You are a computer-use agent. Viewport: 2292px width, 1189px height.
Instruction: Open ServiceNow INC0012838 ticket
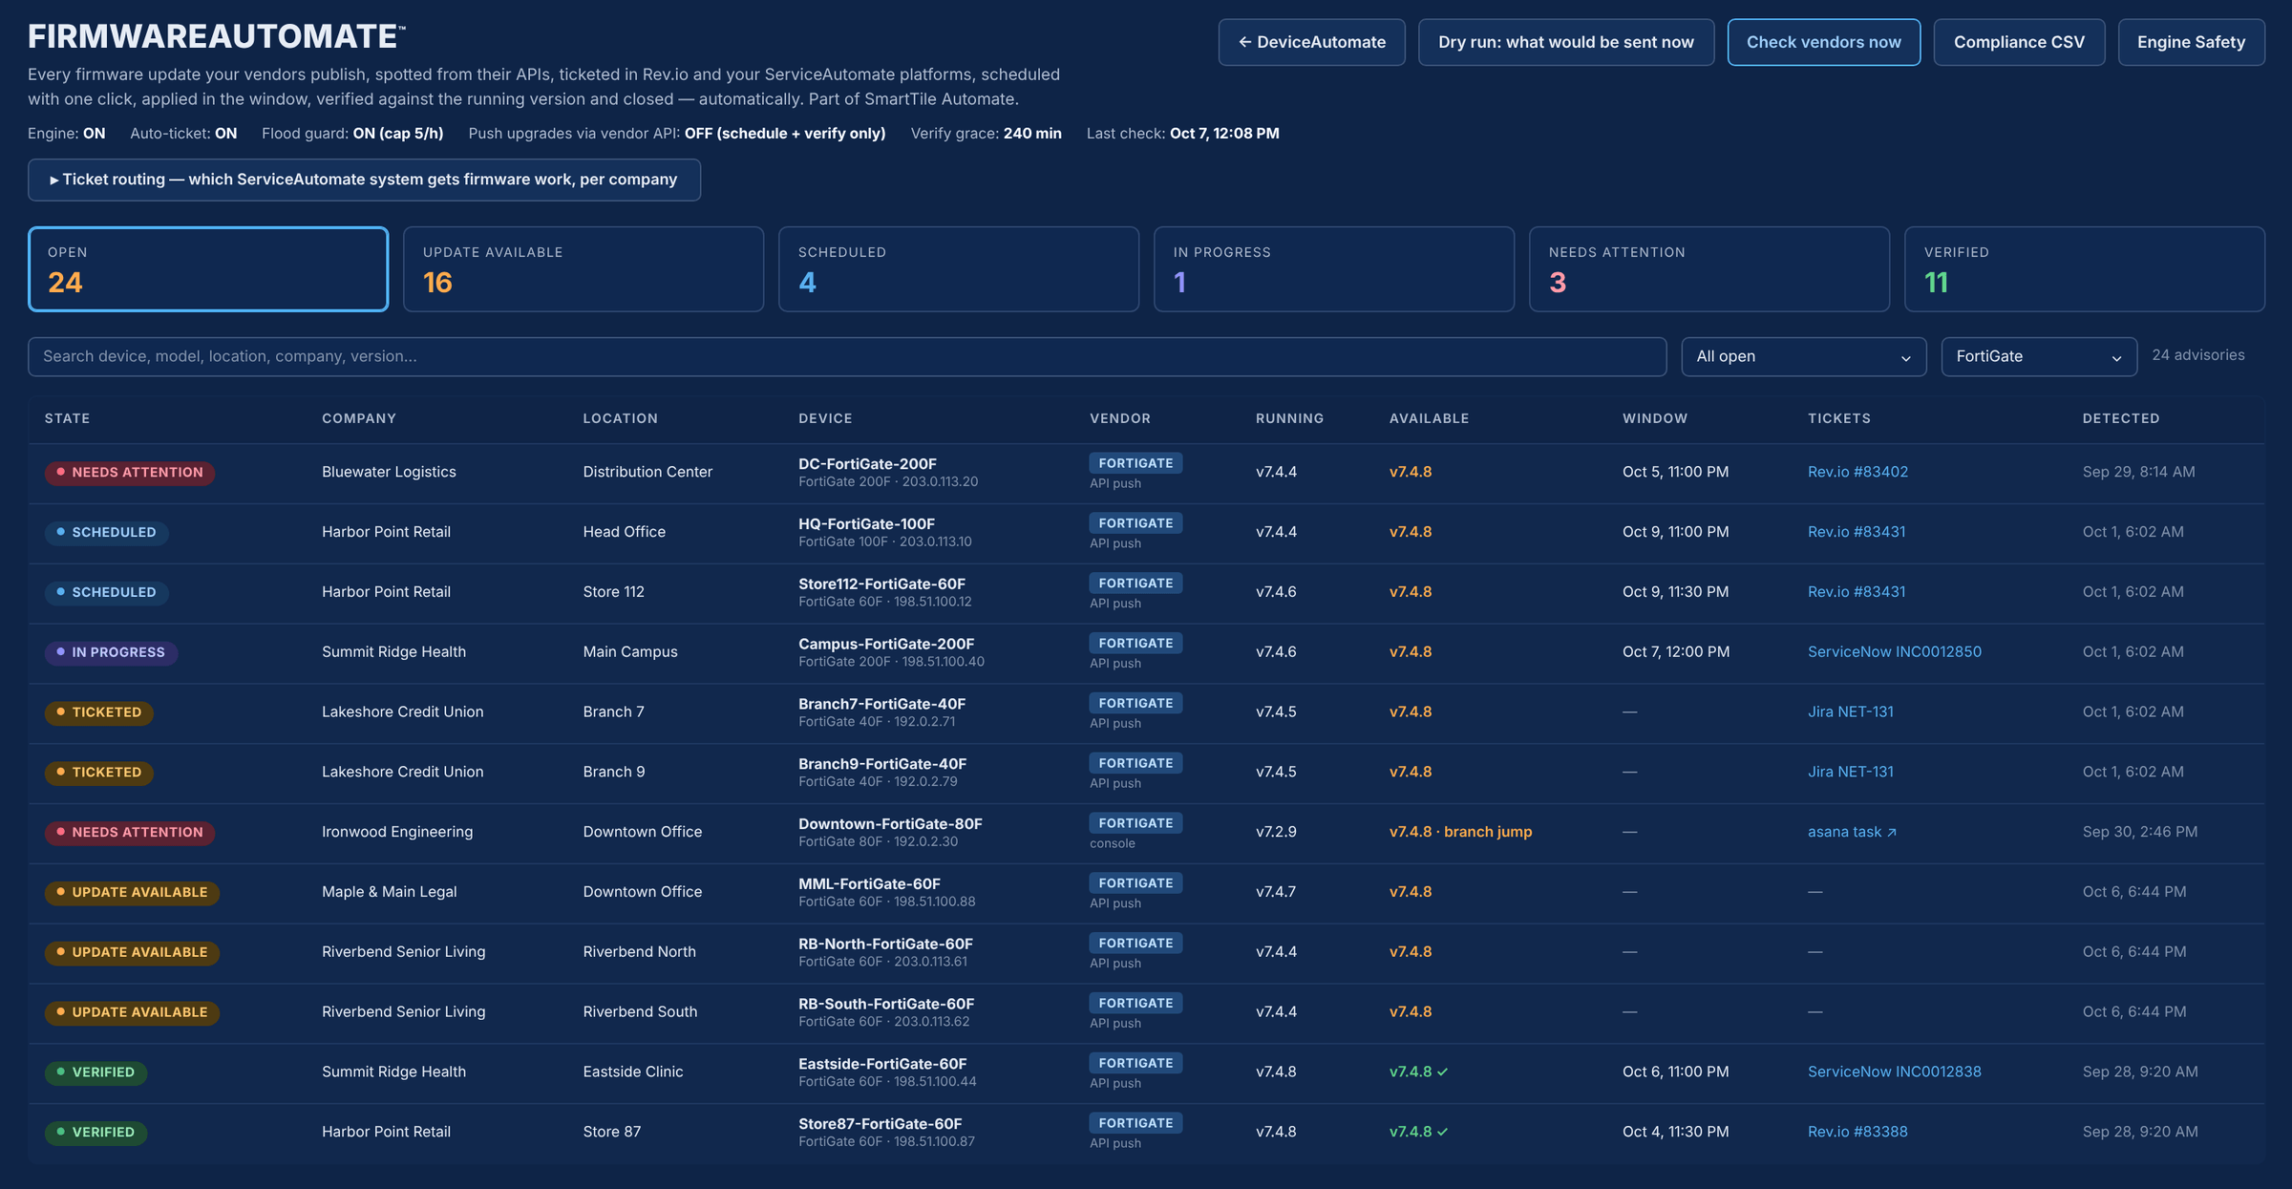click(1894, 1072)
